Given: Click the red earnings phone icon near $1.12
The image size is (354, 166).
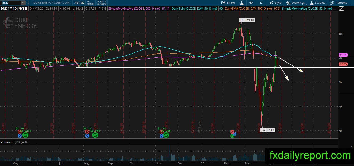Looking at the screenshot, I should (87, 132).
